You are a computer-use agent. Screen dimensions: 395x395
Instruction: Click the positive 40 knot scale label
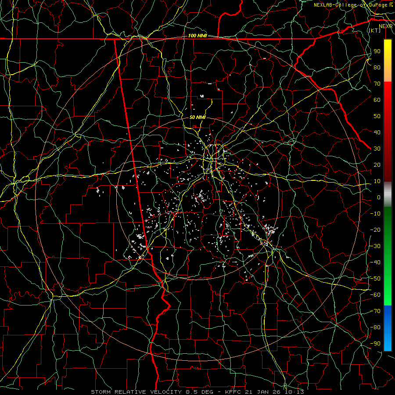coord(377,133)
